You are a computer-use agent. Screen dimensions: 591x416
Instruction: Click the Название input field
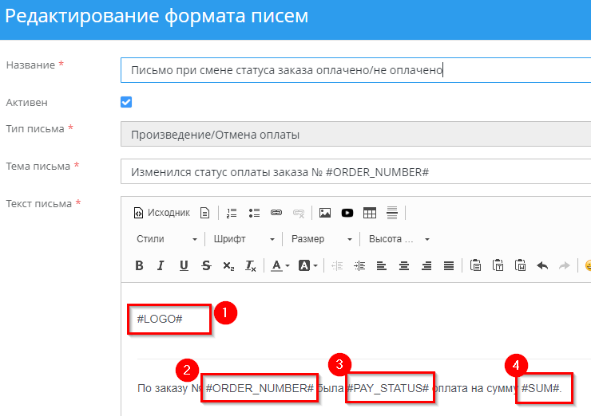pyautogui.click(x=355, y=70)
